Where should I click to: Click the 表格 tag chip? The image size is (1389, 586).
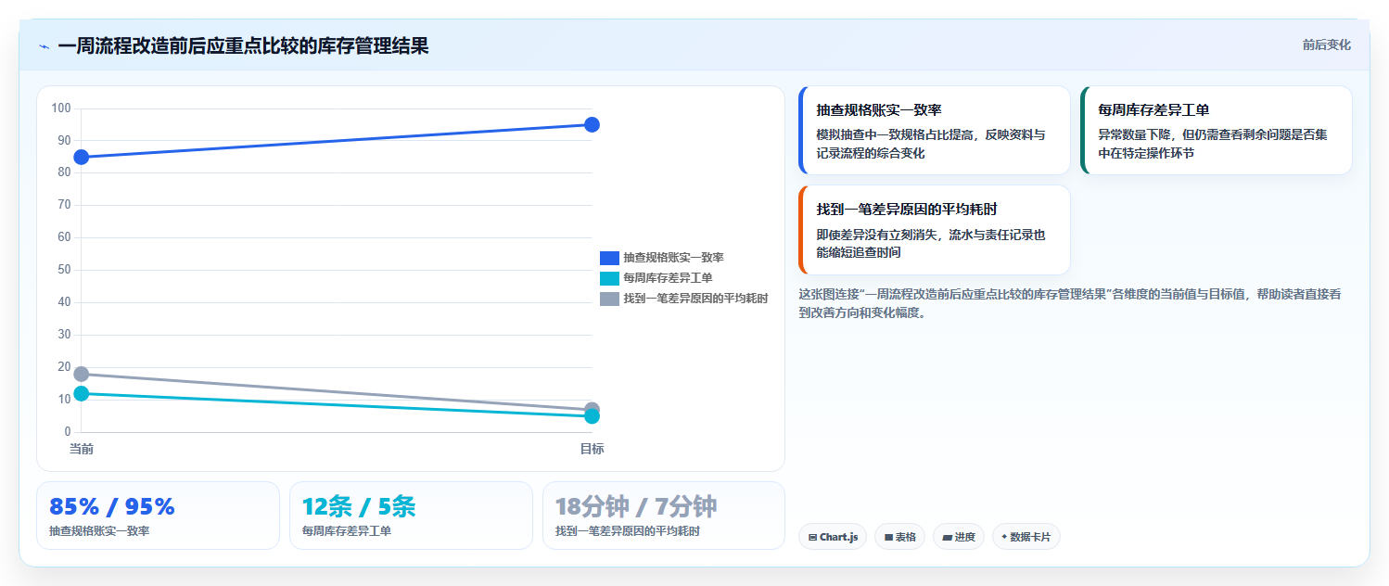click(x=899, y=536)
